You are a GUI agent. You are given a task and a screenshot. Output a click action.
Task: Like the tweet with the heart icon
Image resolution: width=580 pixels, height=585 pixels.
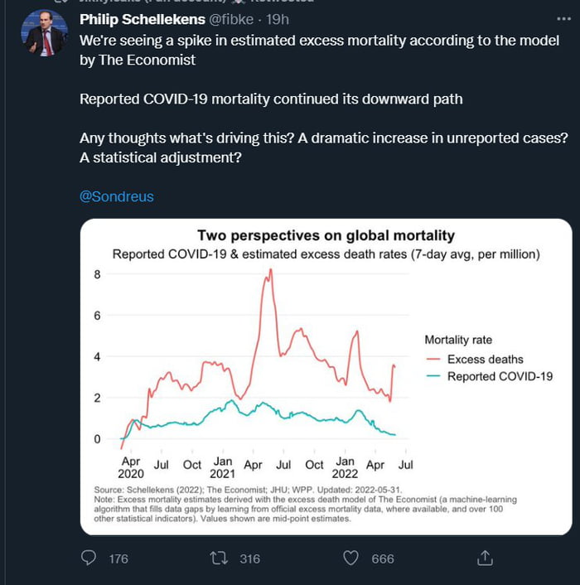pos(351,558)
